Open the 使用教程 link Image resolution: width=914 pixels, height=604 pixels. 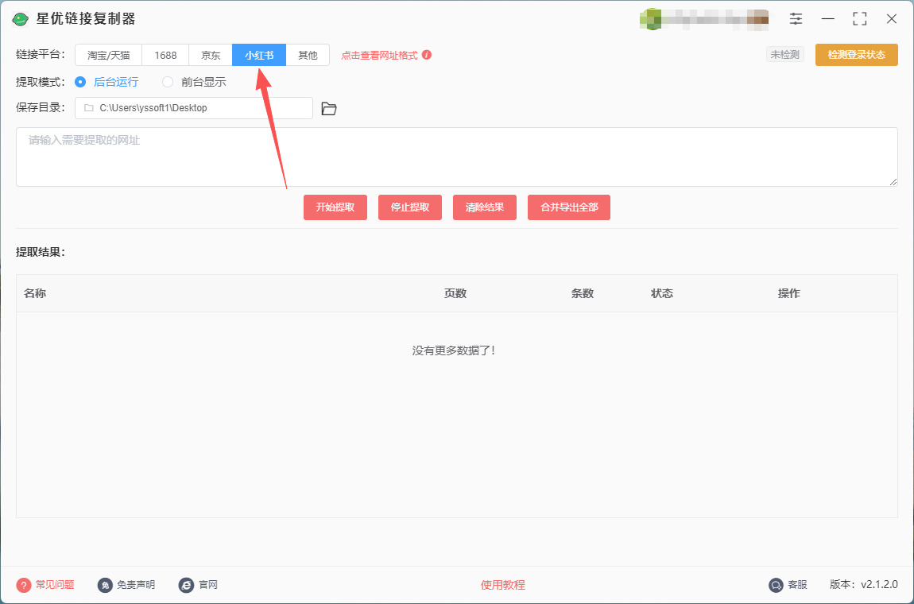[x=502, y=585]
